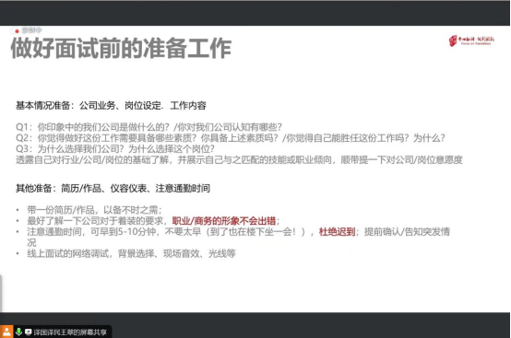The width and height of the screenshot is (511, 338).
Task: Click the 录制中 recording status label
Action: pos(31,30)
